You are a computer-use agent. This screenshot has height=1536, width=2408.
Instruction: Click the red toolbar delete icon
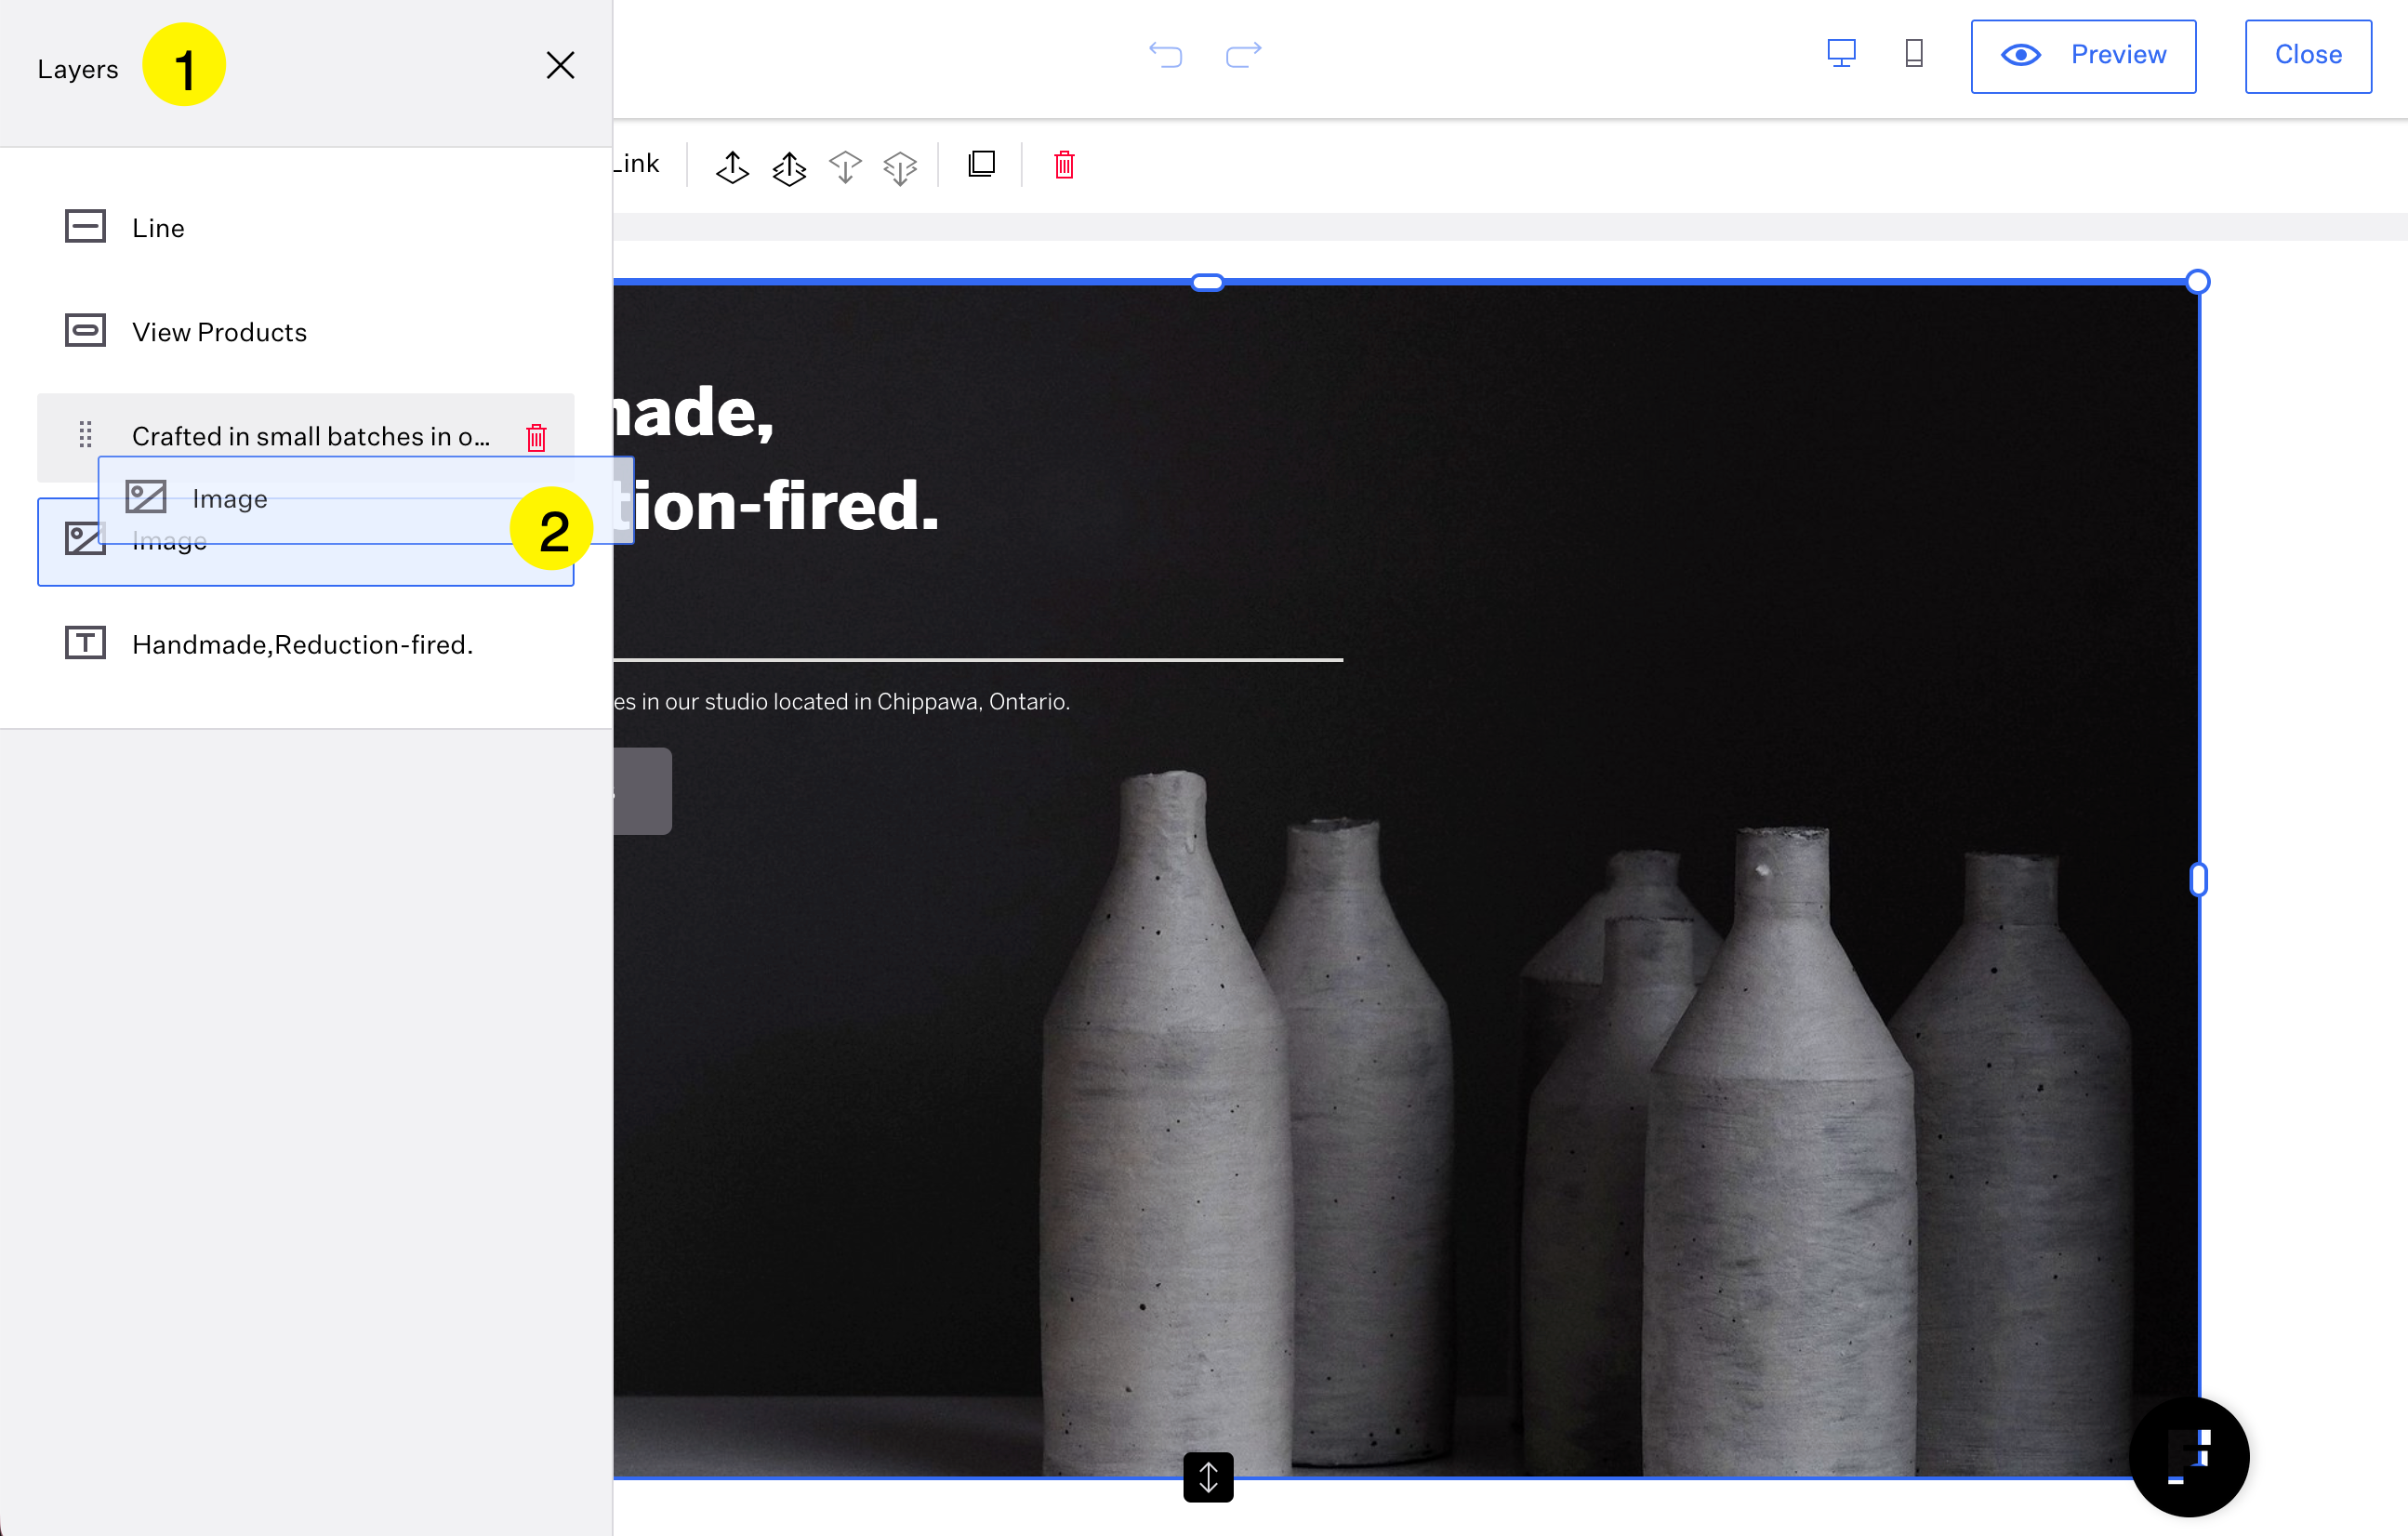[x=1064, y=165]
